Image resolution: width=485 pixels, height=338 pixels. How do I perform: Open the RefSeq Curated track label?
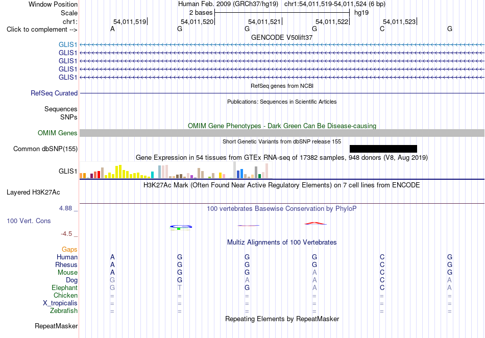[54, 93]
